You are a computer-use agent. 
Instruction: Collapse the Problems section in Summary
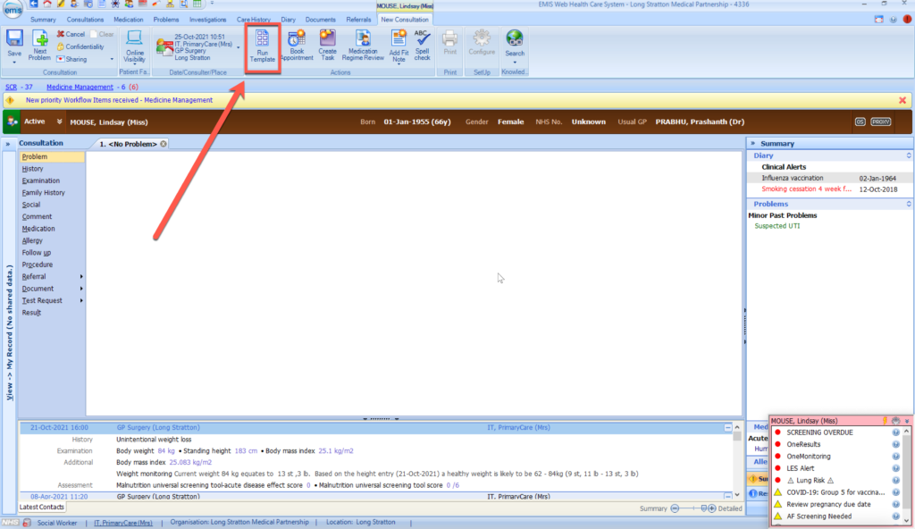point(909,204)
